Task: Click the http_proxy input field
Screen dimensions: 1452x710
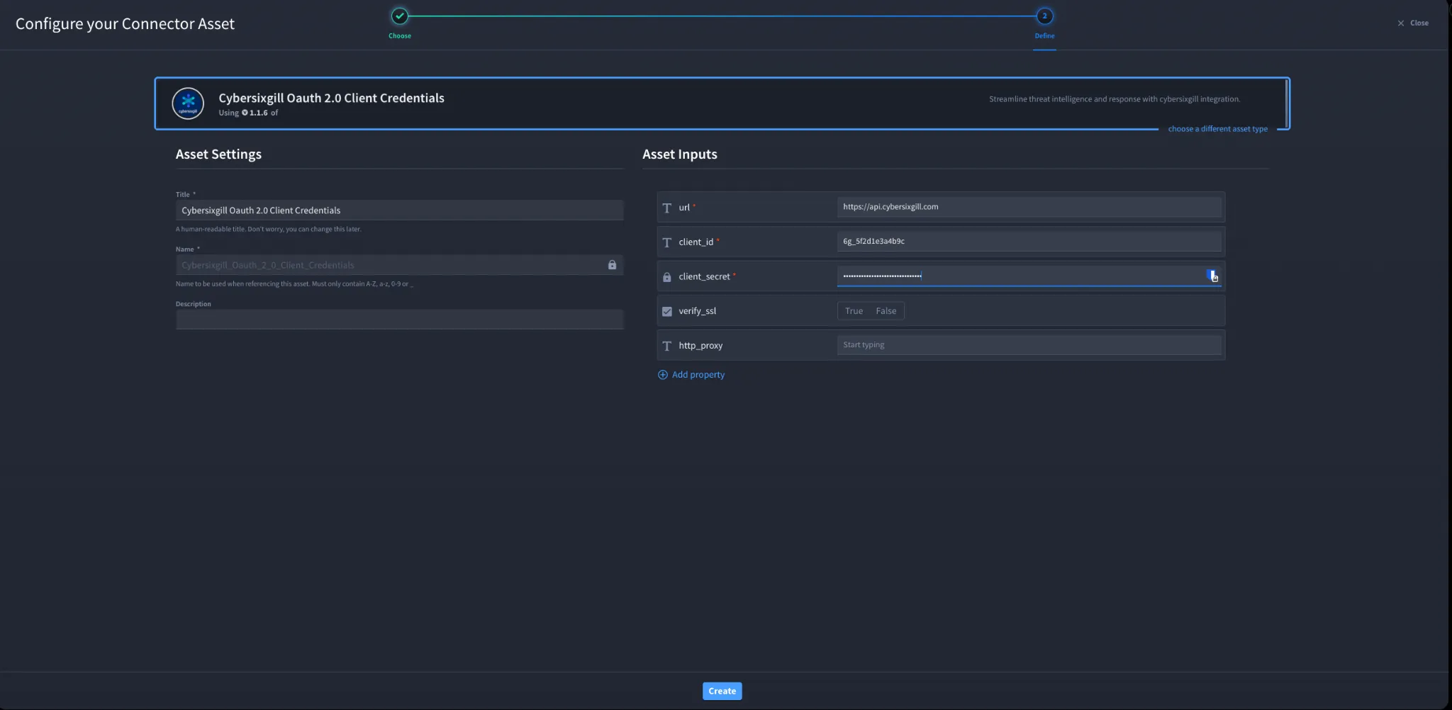Action: pyautogui.click(x=1029, y=345)
